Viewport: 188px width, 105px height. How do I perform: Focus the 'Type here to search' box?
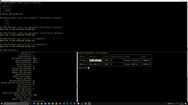16,104
